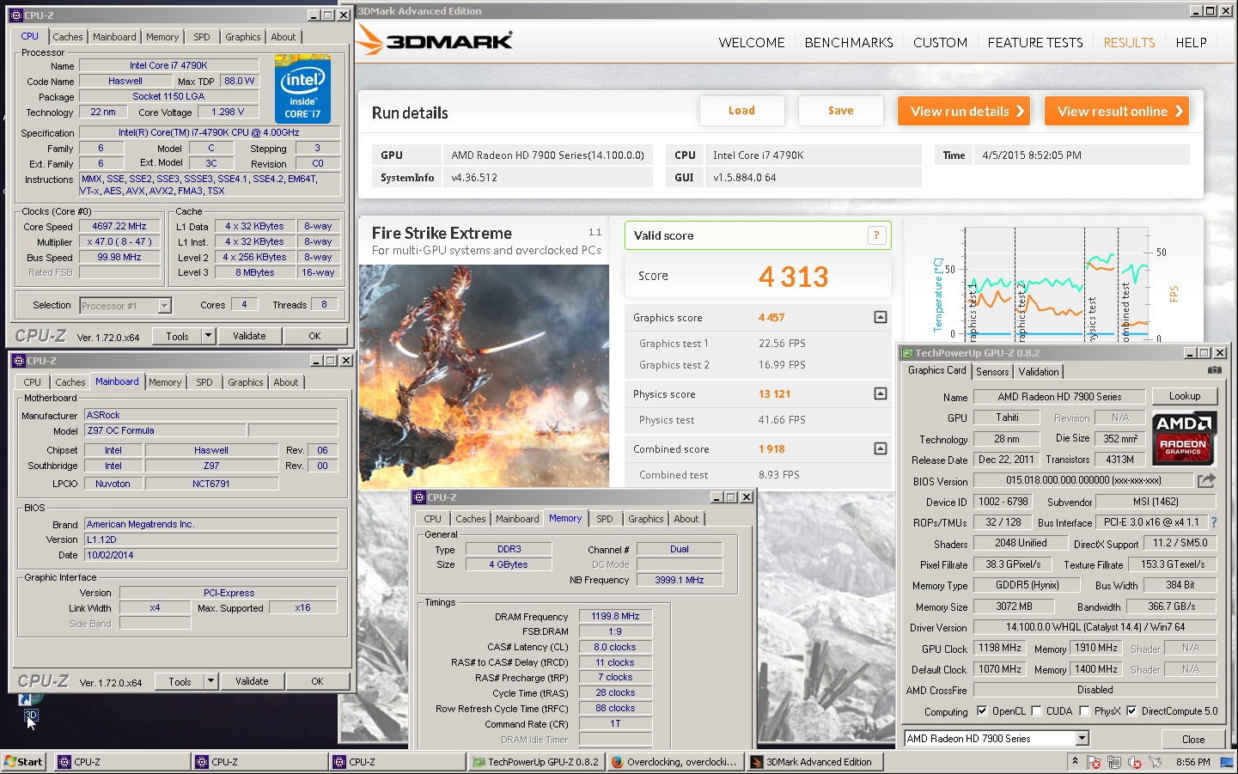Click the 4 313 overall score value

[793, 277]
